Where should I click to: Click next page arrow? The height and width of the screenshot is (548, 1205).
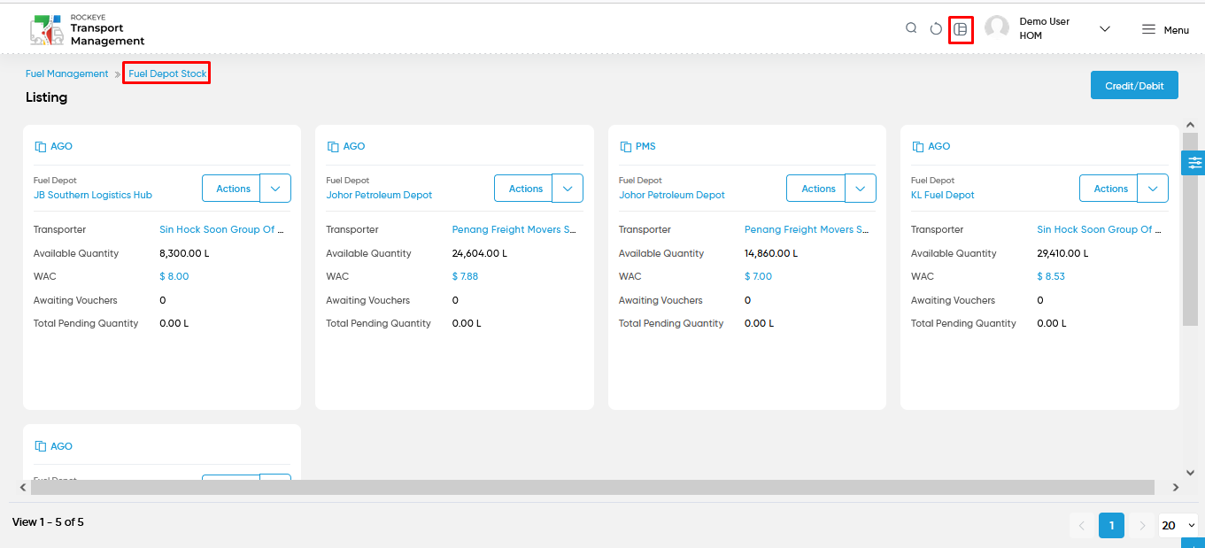coord(1142,525)
